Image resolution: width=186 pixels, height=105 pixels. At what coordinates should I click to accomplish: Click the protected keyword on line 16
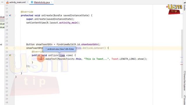click(x=27, y=15)
